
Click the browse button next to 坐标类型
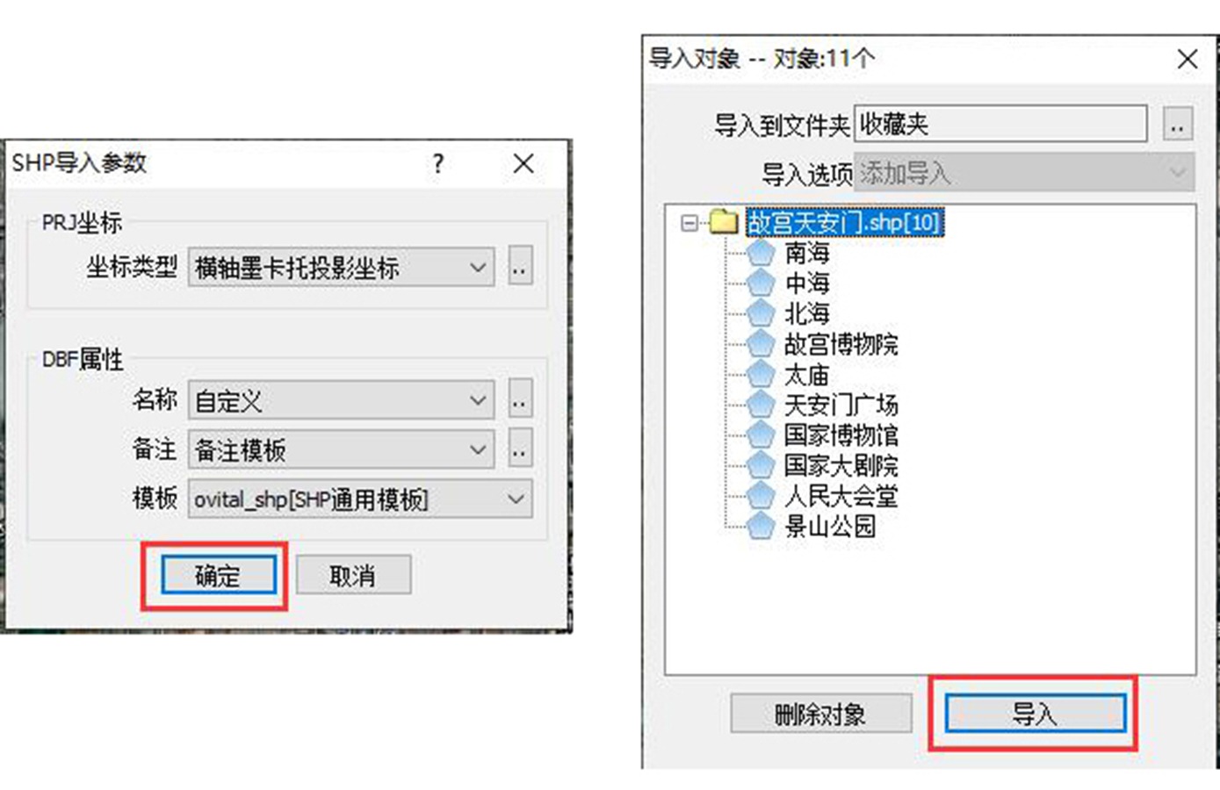(520, 267)
